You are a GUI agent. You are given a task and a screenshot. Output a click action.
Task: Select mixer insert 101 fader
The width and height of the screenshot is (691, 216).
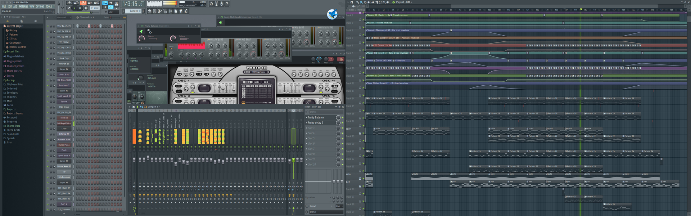(x=293, y=159)
